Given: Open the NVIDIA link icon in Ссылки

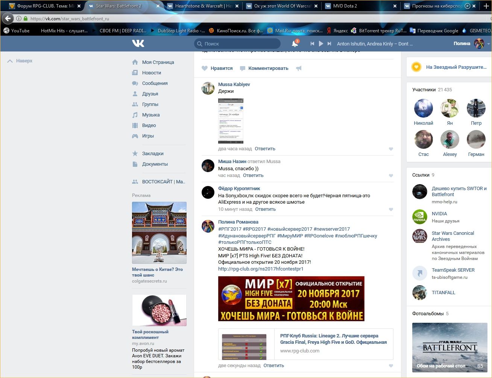Looking at the screenshot, I should tap(419, 217).
